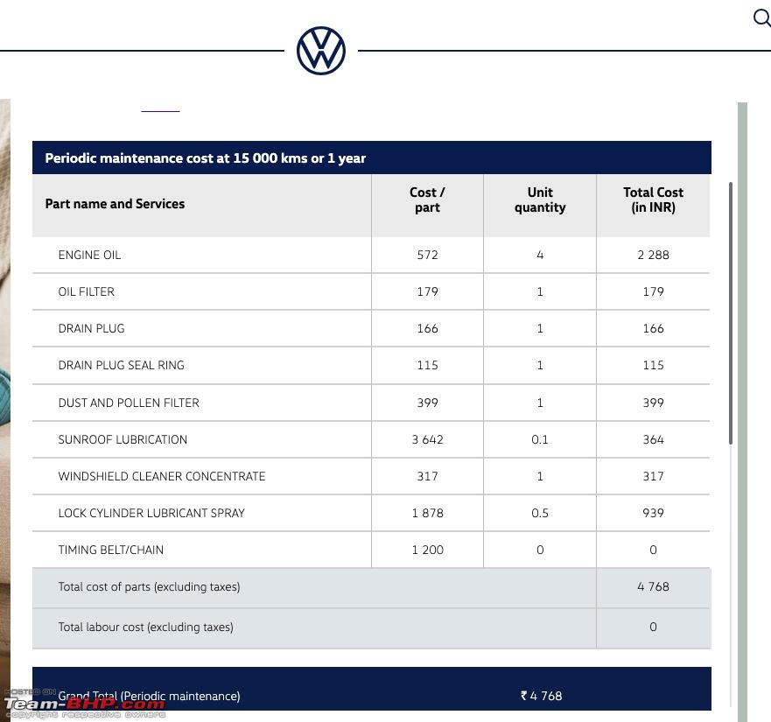Click Oil Filter cost per part 179
This screenshot has height=722, width=771.
(x=427, y=291)
